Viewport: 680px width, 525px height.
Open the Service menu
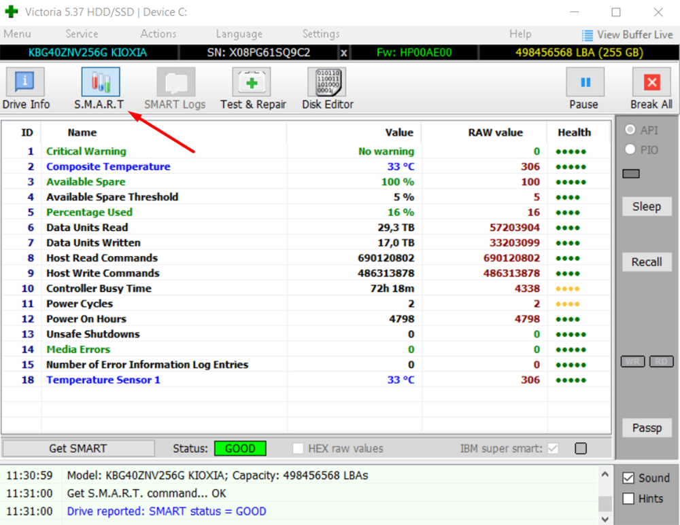tap(82, 34)
